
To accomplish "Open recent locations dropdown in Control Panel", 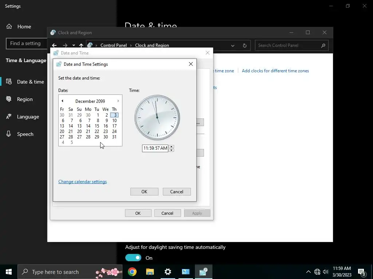I will [x=74, y=45].
